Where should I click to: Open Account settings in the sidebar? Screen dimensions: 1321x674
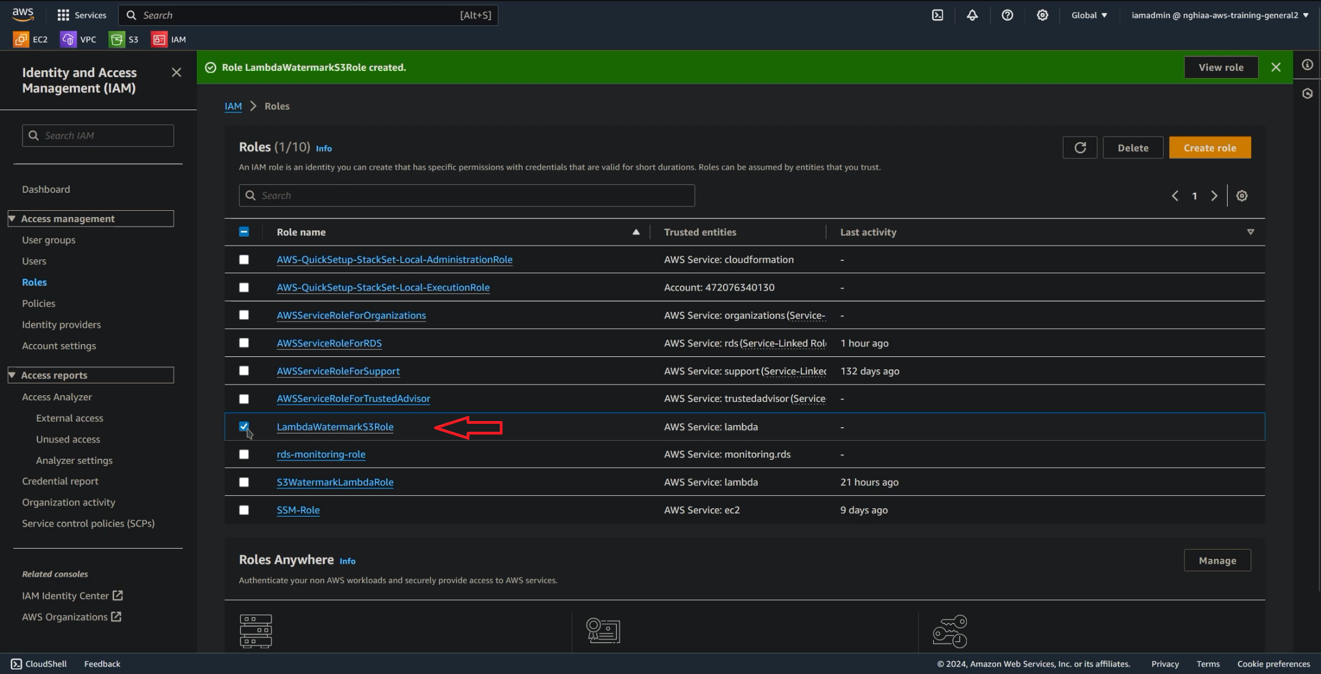click(x=59, y=346)
